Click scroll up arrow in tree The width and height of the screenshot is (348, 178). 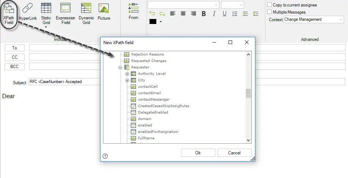[248, 54]
